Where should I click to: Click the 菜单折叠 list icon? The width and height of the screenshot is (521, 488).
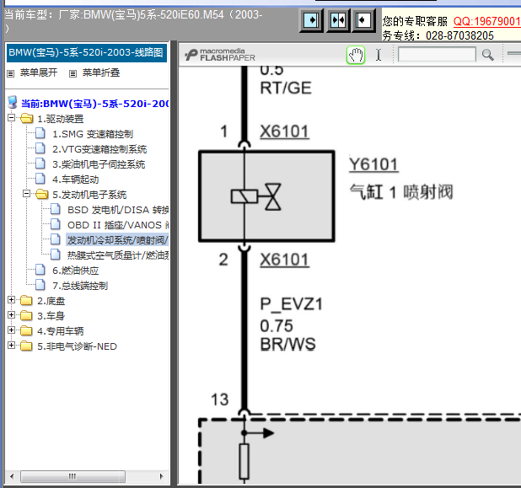73,73
